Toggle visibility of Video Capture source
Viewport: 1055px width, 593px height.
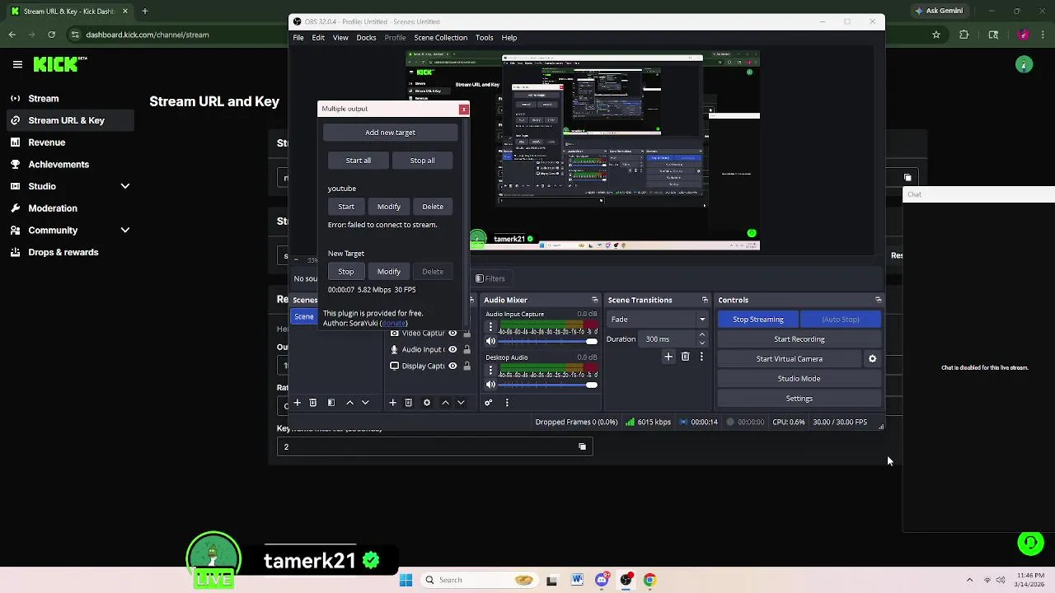[x=452, y=333]
